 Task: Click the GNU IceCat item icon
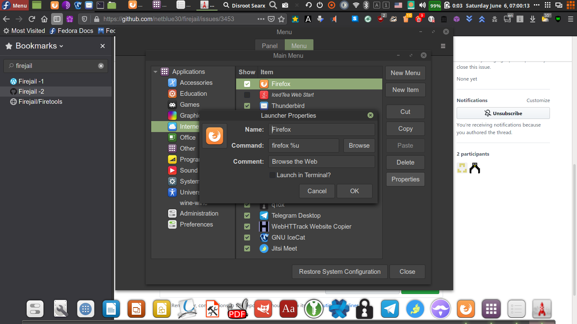pos(264,238)
